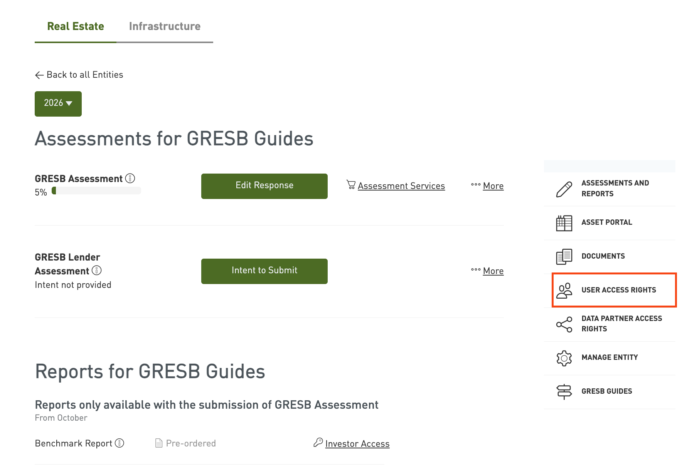Click the 5% assessment progress bar
697x468 pixels.
pos(96,191)
